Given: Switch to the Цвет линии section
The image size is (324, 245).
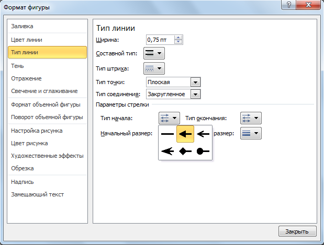Looking at the screenshot, I should point(47,40).
